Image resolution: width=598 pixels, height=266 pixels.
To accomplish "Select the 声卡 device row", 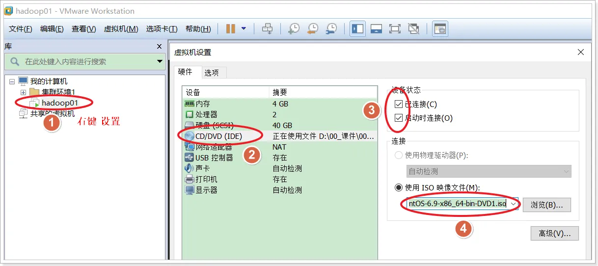I will point(280,168).
